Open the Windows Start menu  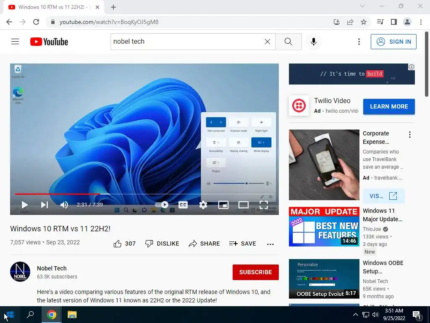click(x=10, y=315)
